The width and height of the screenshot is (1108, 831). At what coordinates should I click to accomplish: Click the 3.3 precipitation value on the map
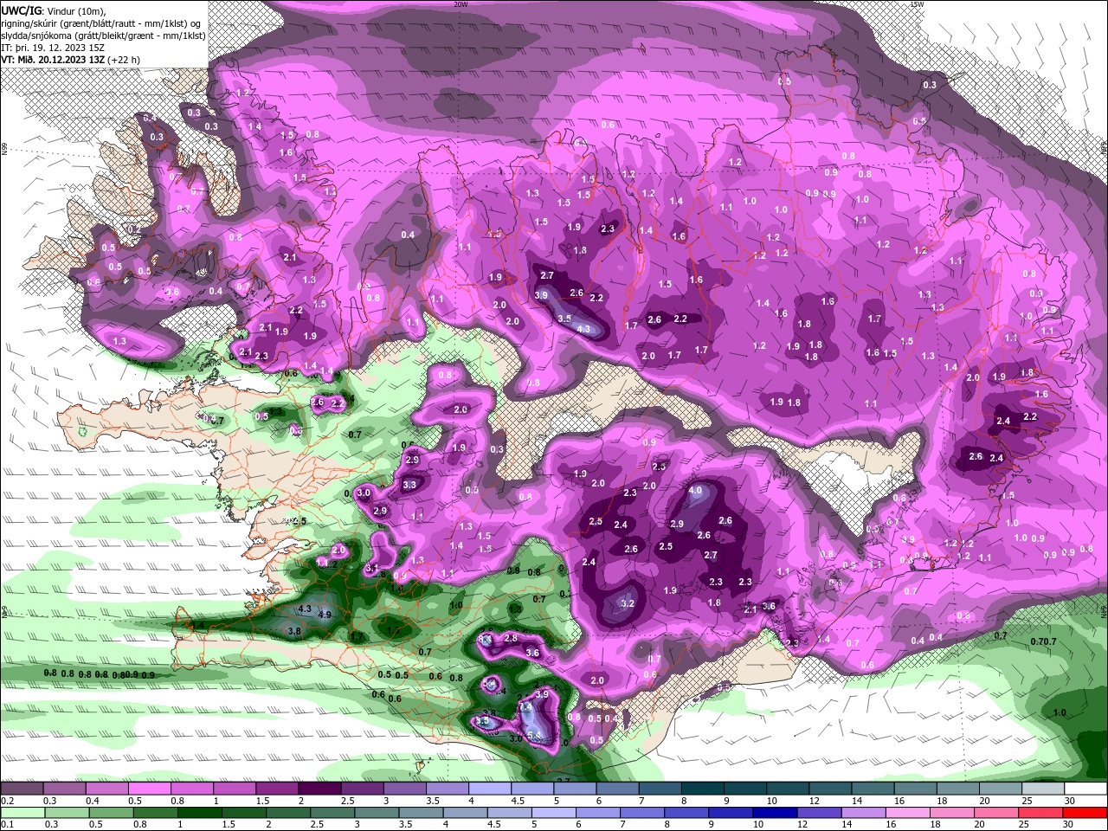pos(409,485)
